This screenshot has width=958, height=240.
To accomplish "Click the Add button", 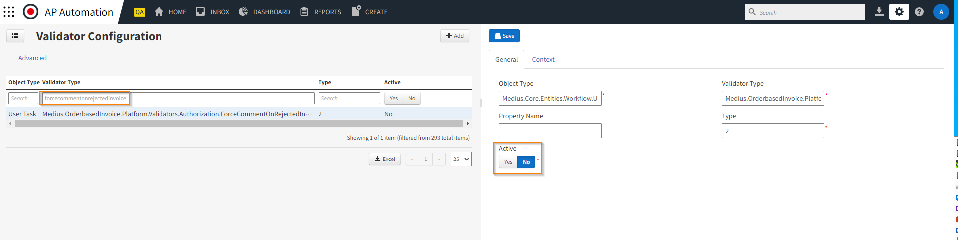I will 455,36.
